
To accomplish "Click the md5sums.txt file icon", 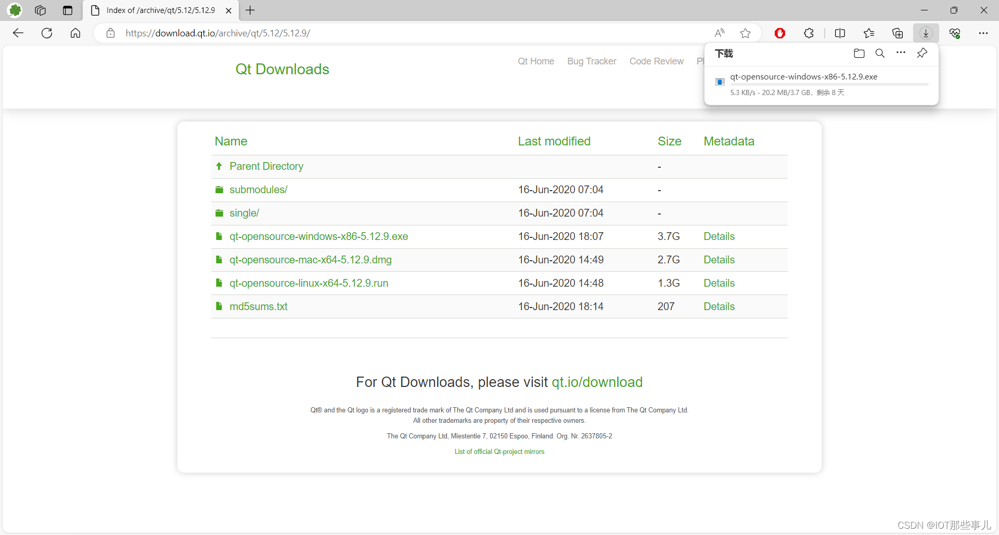I will coord(219,306).
